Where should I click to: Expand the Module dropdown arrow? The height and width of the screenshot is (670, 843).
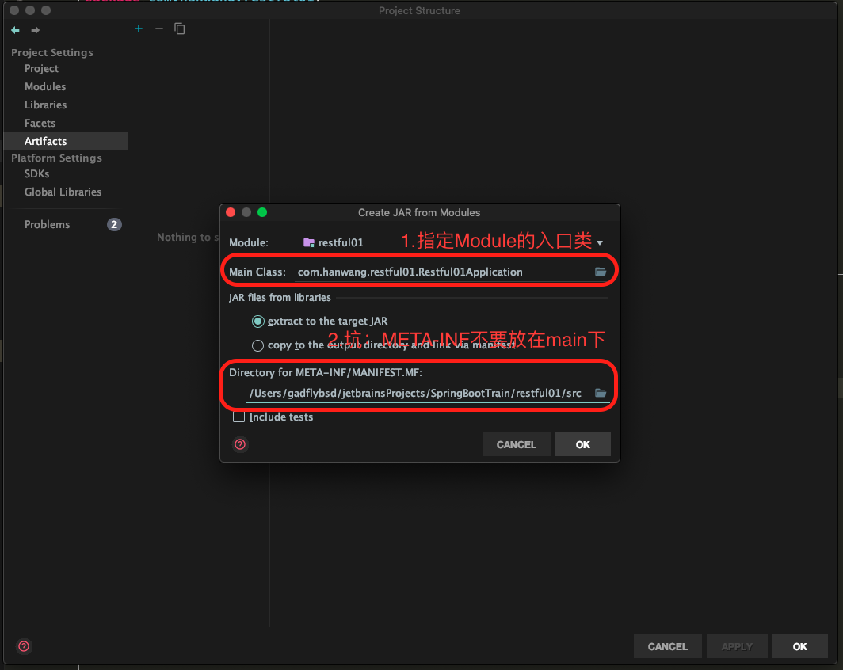(x=600, y=242)
